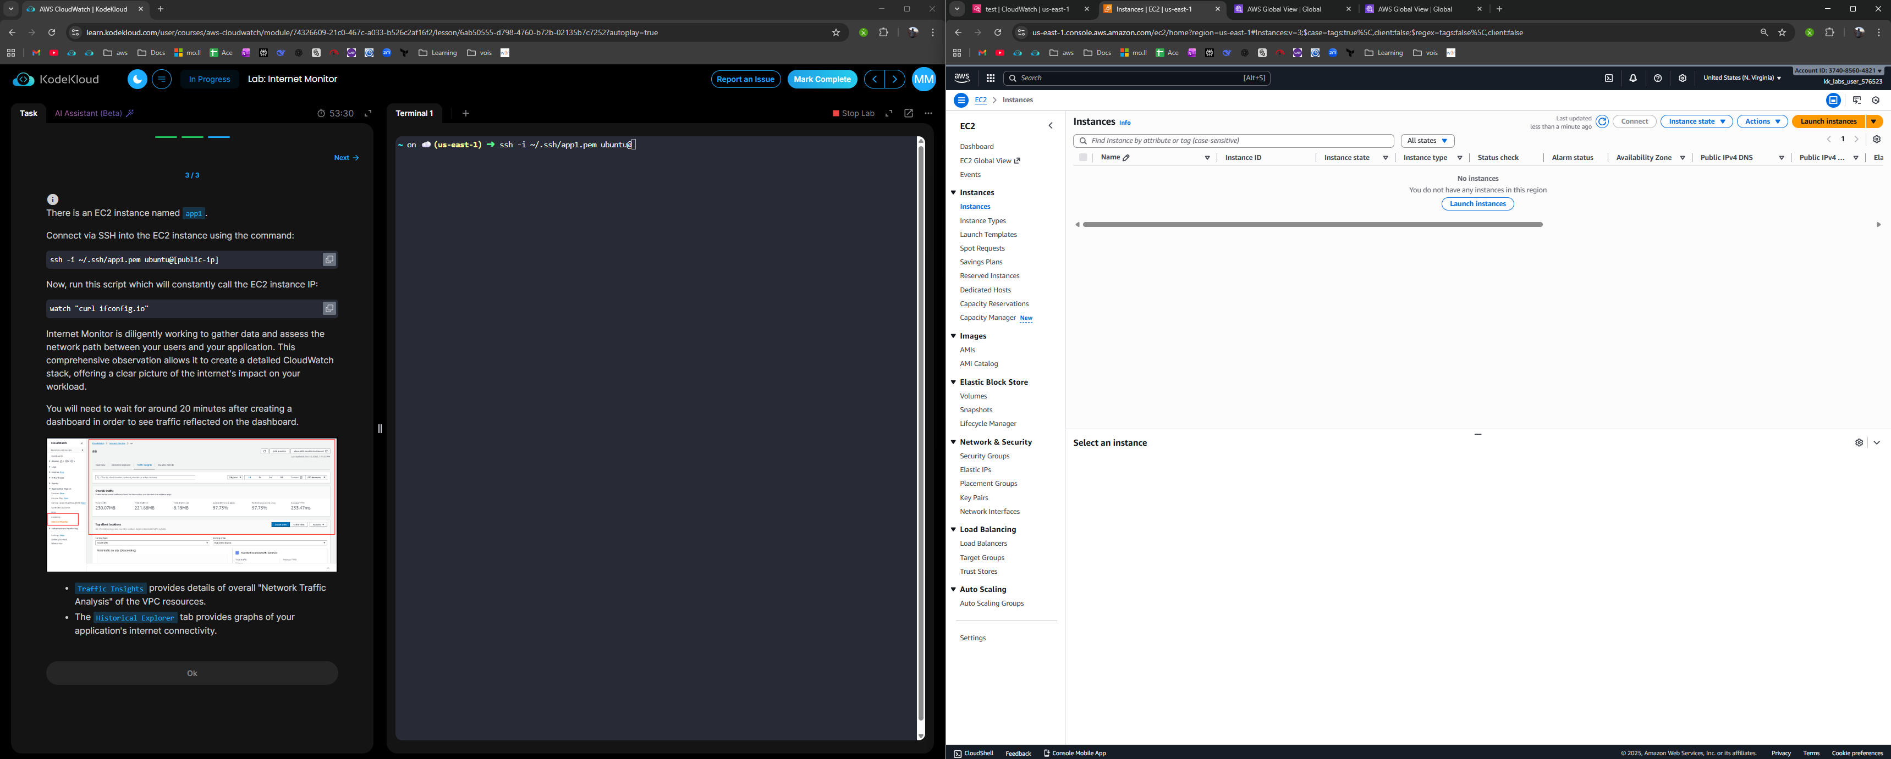Click the Launch instances link below No instances
This screenshot has height=759, width=1891.
pyautogui.click(x=1477, y=204)
